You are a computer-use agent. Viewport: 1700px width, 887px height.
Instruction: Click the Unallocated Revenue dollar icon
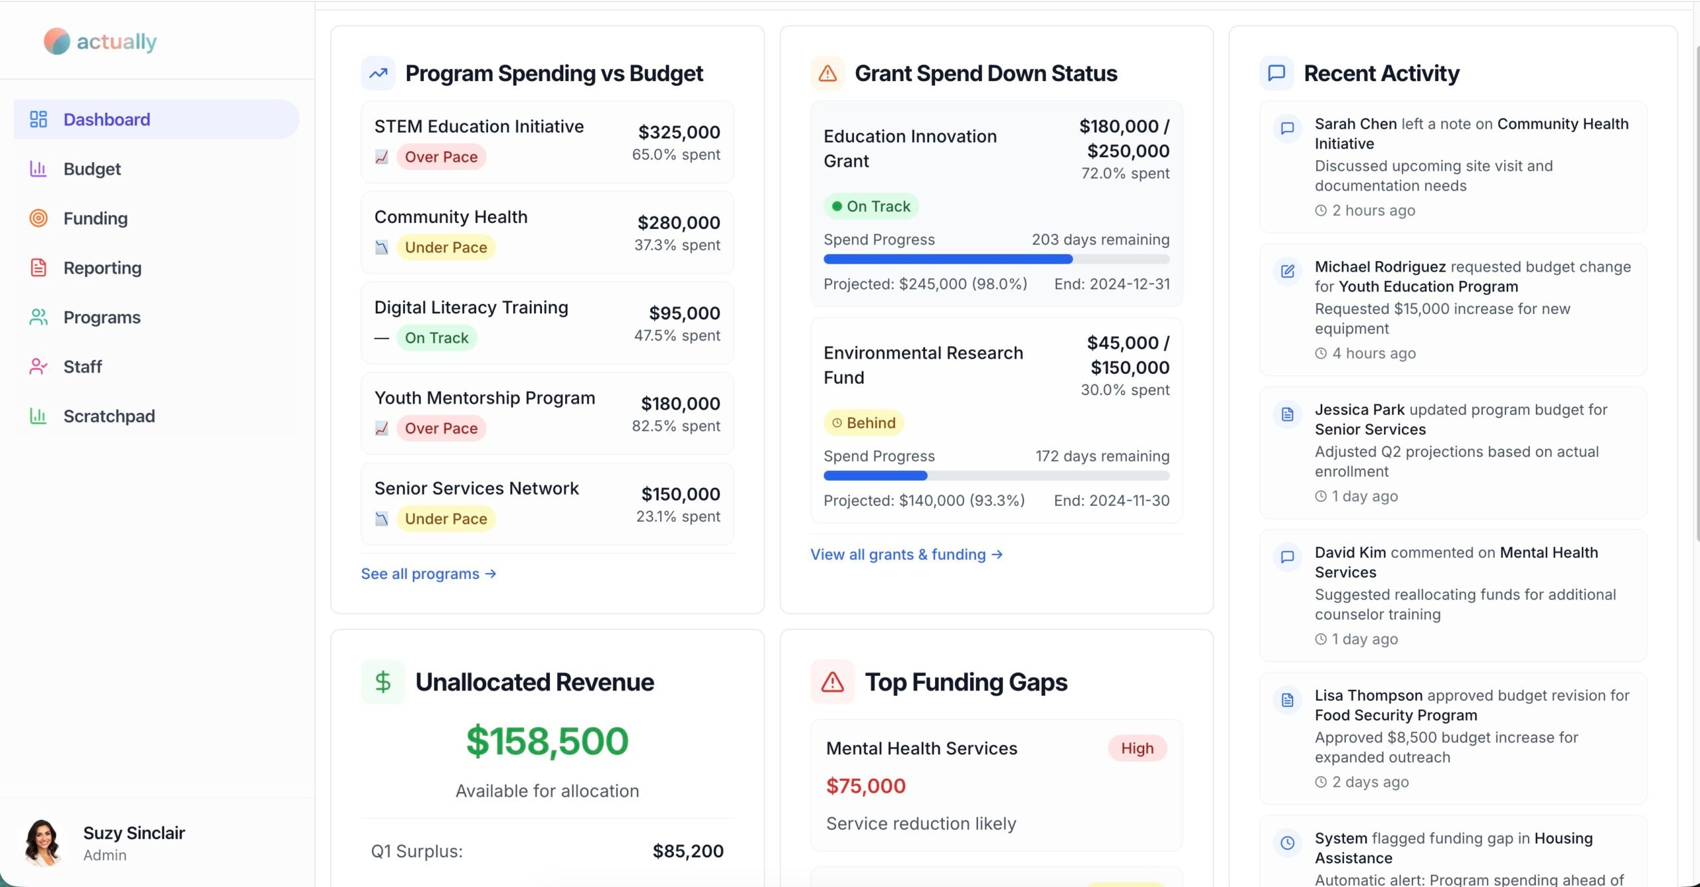[383, 682]
